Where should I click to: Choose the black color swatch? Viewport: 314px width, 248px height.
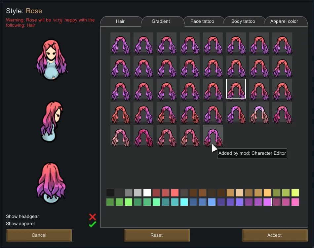click(x=110, y=193)
